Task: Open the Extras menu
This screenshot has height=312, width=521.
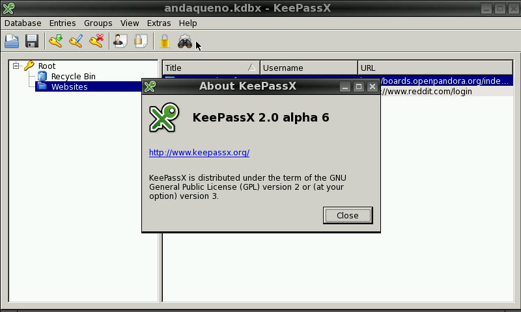Action: [x=159, y=23]
